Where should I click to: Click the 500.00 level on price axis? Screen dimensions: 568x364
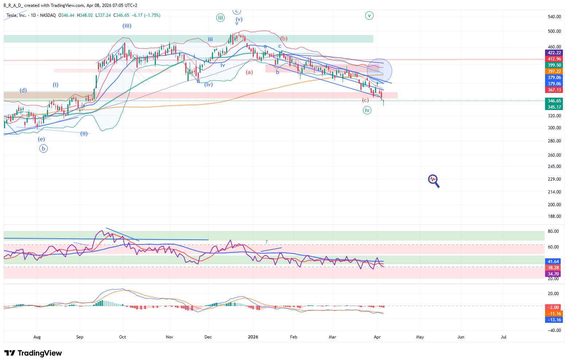[x=554, y=31]
